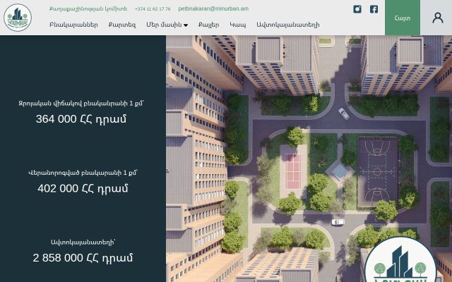The width and height of the screenshot is (452, 282).
Task: Open the Instagram page icon
Action: tap(357, 9)
